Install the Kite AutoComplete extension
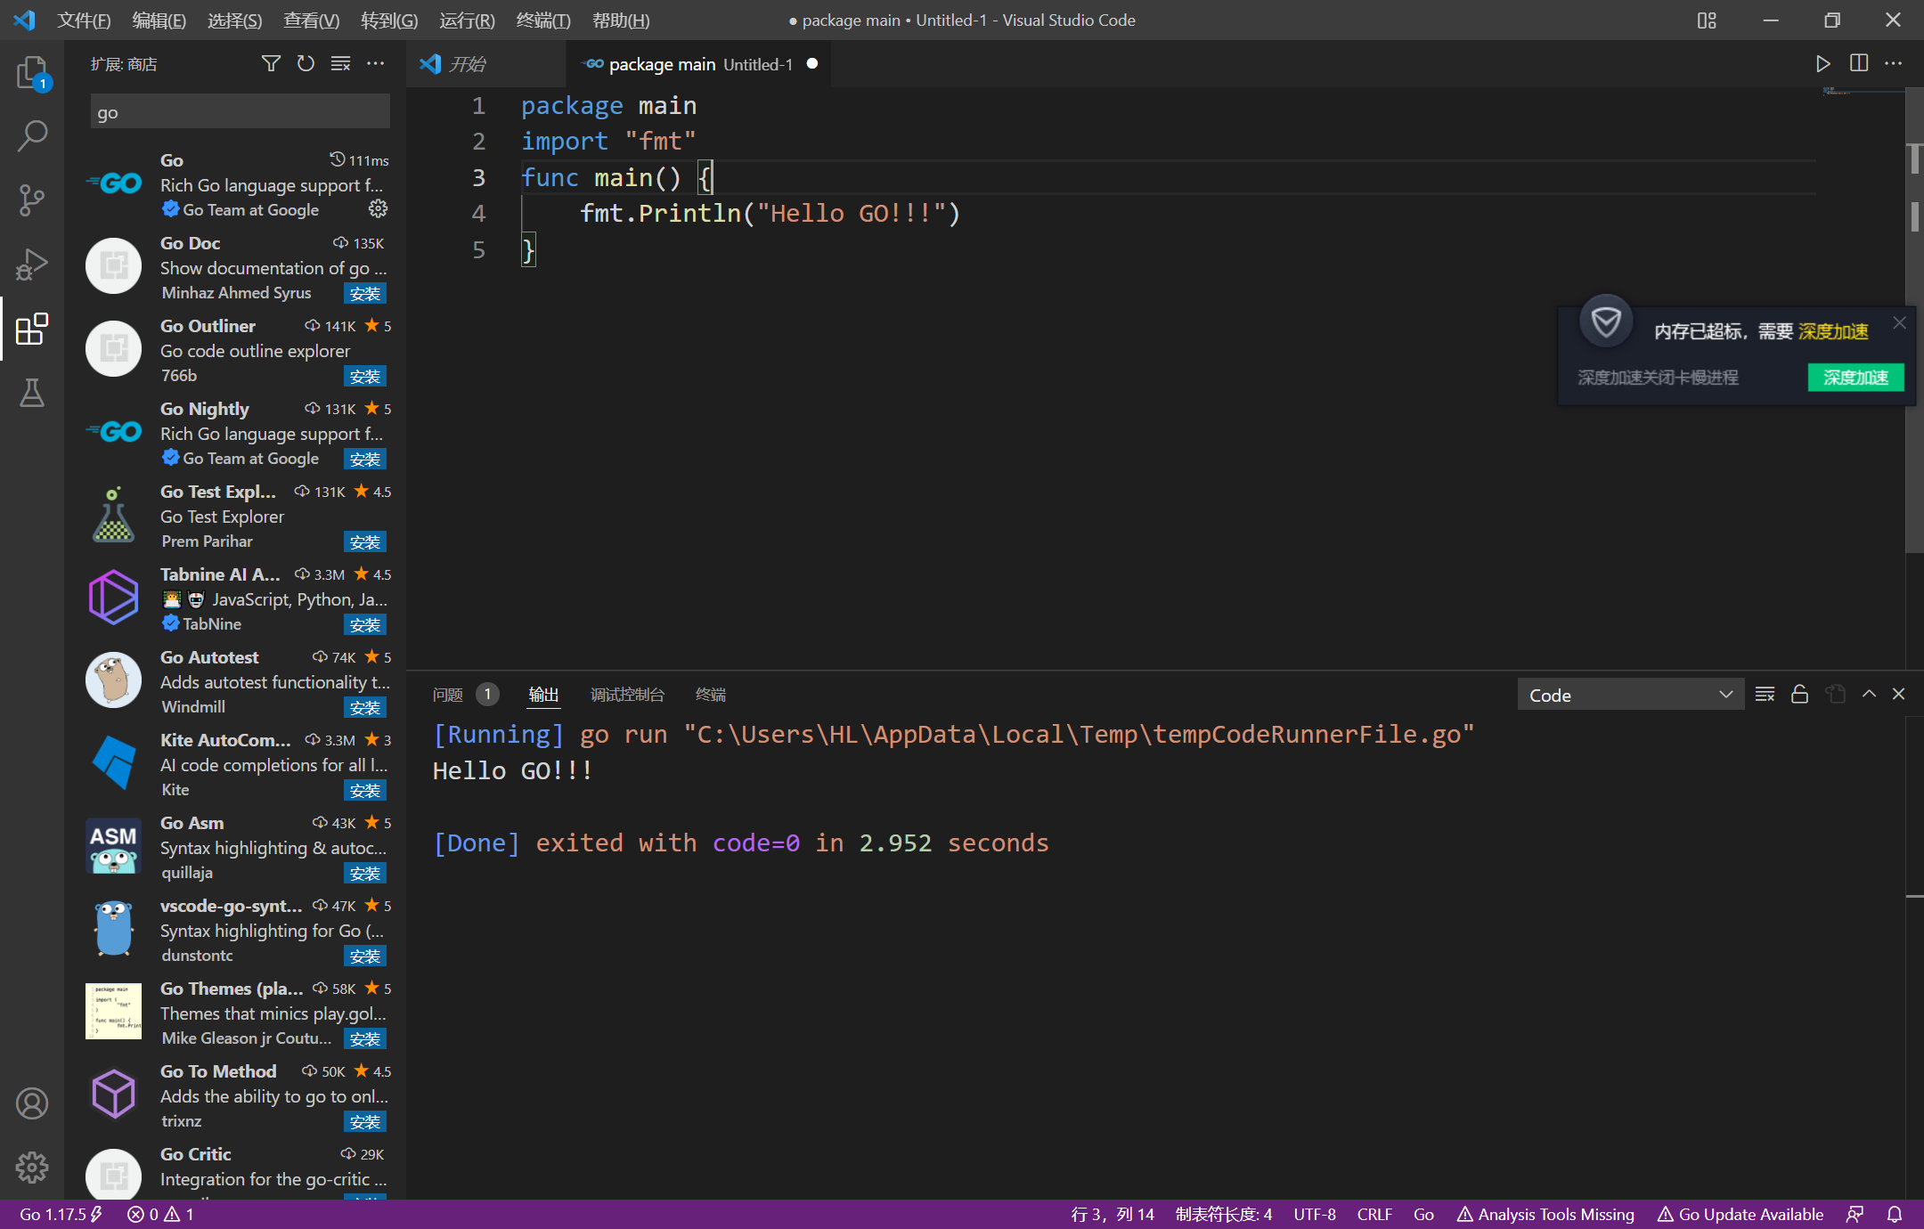The image size is (1924, 1229). pos(365,790)
